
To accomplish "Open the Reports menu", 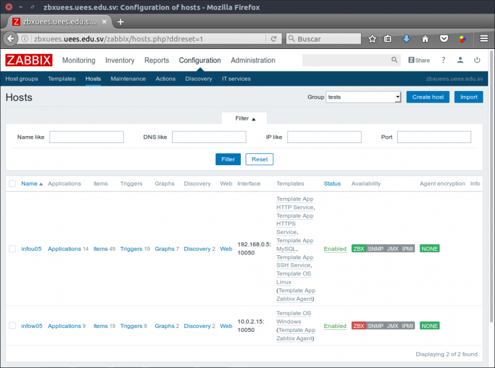I will coord(157,60).
